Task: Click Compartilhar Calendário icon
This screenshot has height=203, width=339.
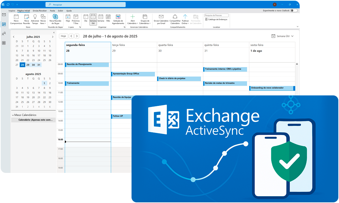Action: [x=175, y=17]
